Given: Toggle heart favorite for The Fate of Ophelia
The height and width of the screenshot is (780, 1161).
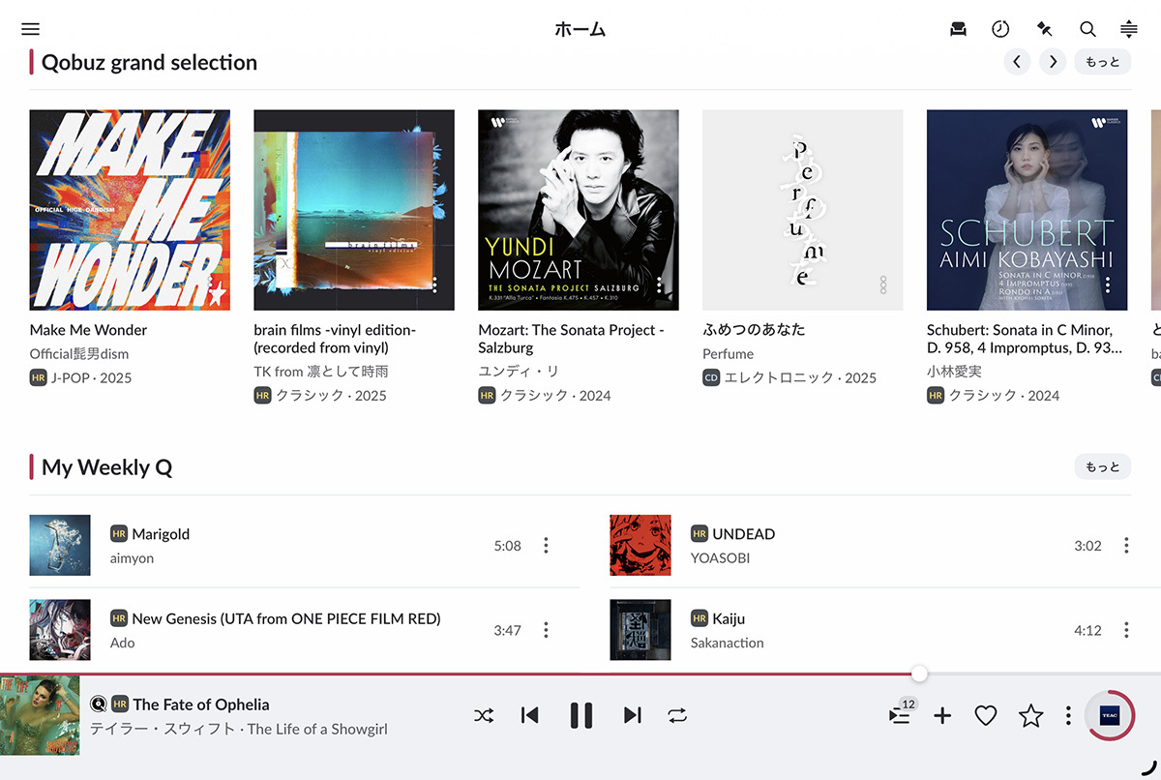Looking at the screenshot, I should tap(985, 715).
